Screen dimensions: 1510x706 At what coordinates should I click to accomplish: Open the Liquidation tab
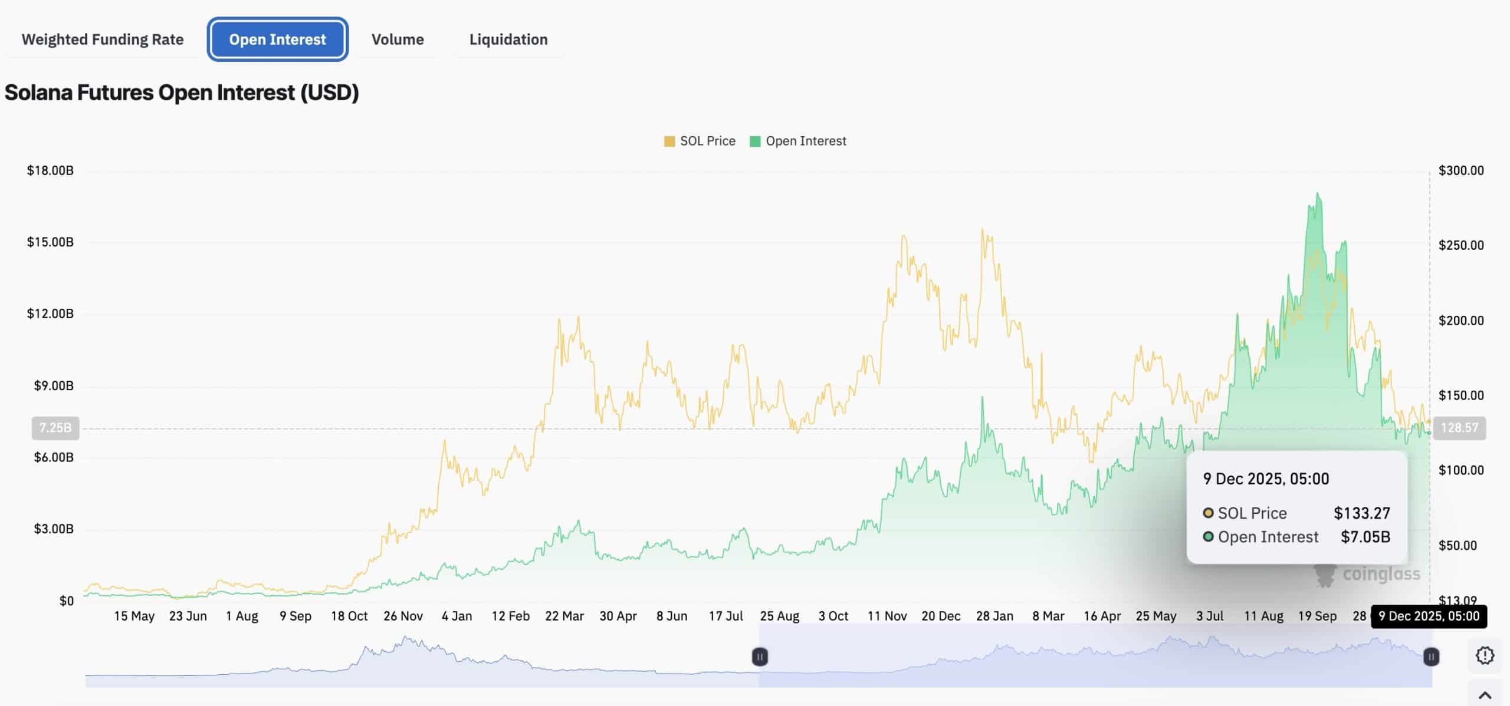click(x=508, y=39)
